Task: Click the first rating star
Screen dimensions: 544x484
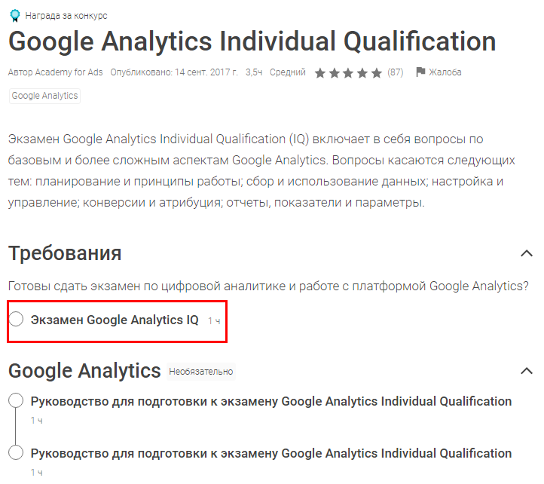Action: pos(320,73)
